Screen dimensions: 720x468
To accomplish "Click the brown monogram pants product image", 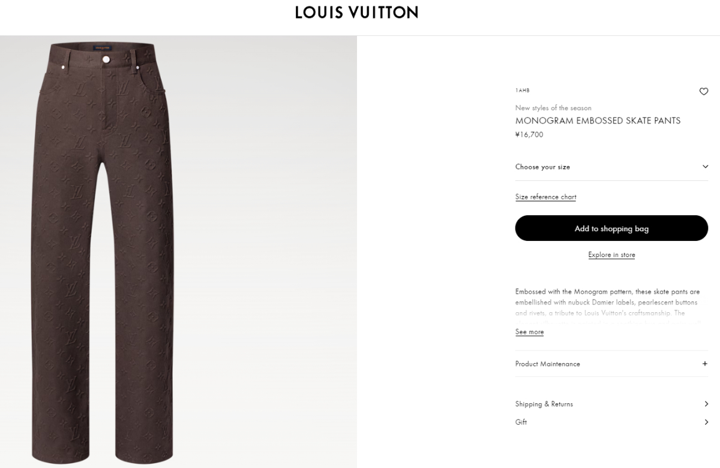I will click(178, 252).
